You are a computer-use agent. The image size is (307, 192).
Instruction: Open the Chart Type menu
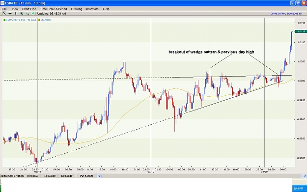click(x=29, y=9)
